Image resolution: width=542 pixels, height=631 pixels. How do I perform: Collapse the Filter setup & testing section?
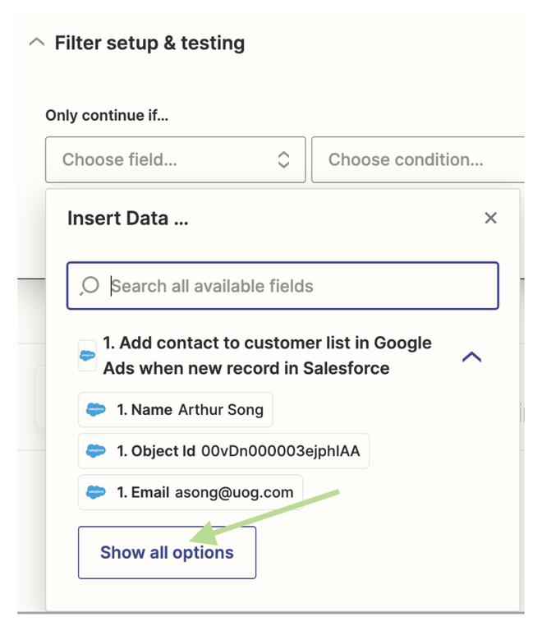pyautogui.click(x=37, y=42)
